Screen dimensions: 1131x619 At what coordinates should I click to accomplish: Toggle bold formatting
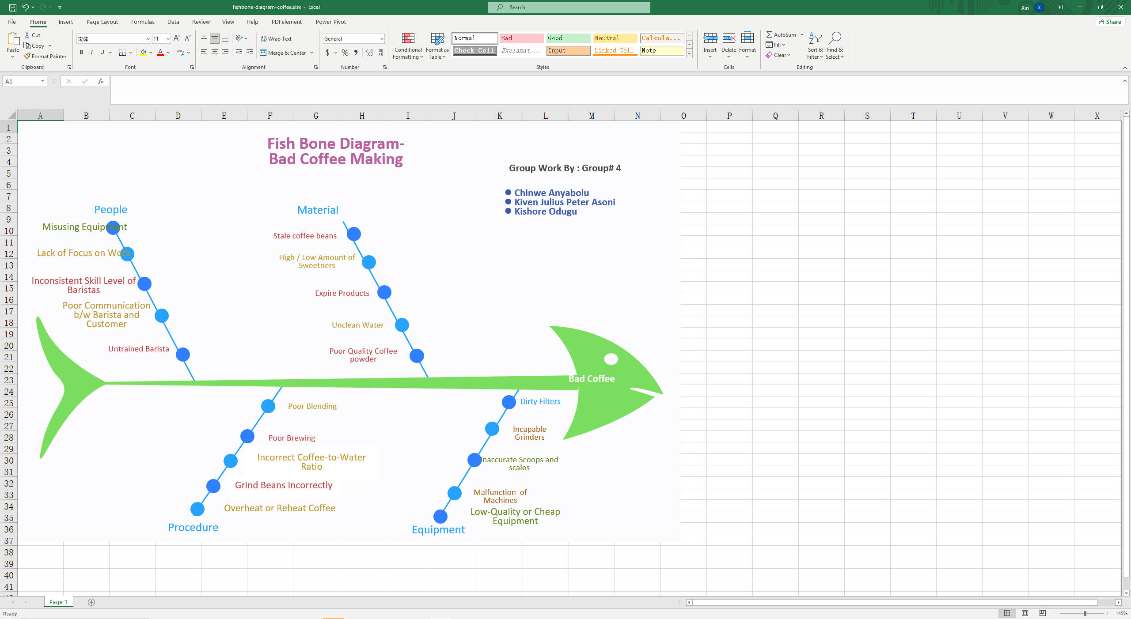(81, 53)
